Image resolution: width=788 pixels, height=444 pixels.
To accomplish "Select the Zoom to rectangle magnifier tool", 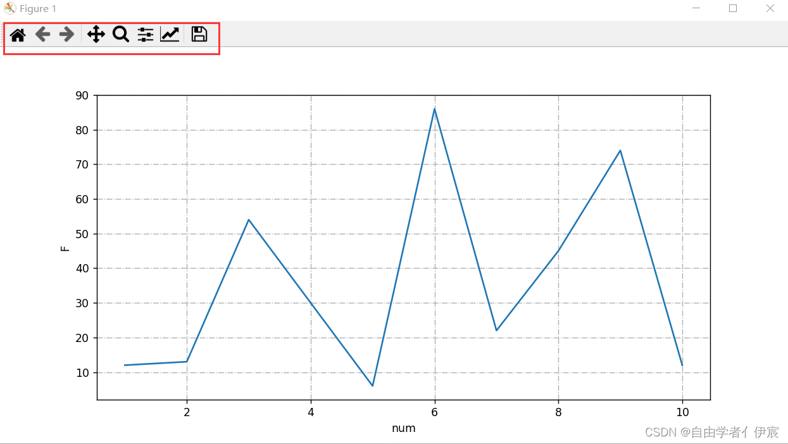I will pyautogui.click(x=120, y=35).
